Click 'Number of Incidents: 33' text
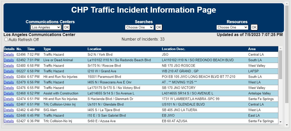The height and width of the screenshot is (131, 291). [x=143, y=39]
